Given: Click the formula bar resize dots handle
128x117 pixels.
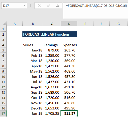Looking at the screenshot, I should point(31,6).
